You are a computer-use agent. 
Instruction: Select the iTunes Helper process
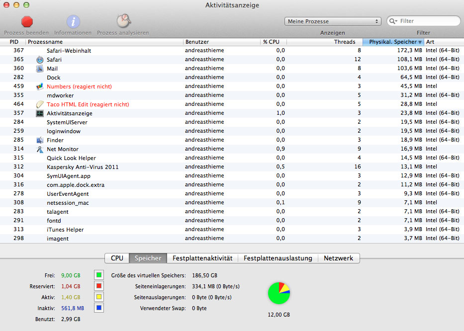[232, 230]
